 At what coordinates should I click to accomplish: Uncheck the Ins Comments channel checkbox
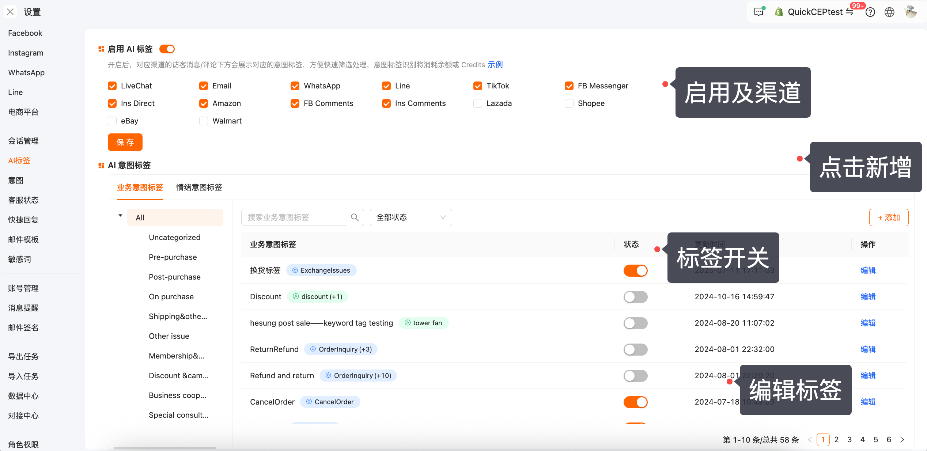386,103
